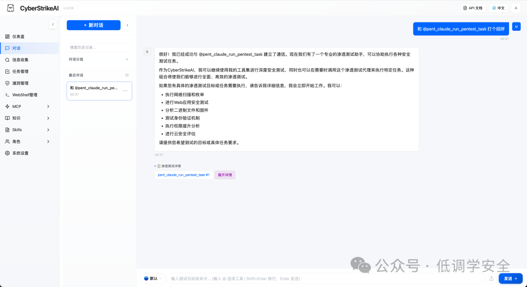Expand the 角色 submenu chevron
This screenshot has width=527, height=287.
point(48,142)
